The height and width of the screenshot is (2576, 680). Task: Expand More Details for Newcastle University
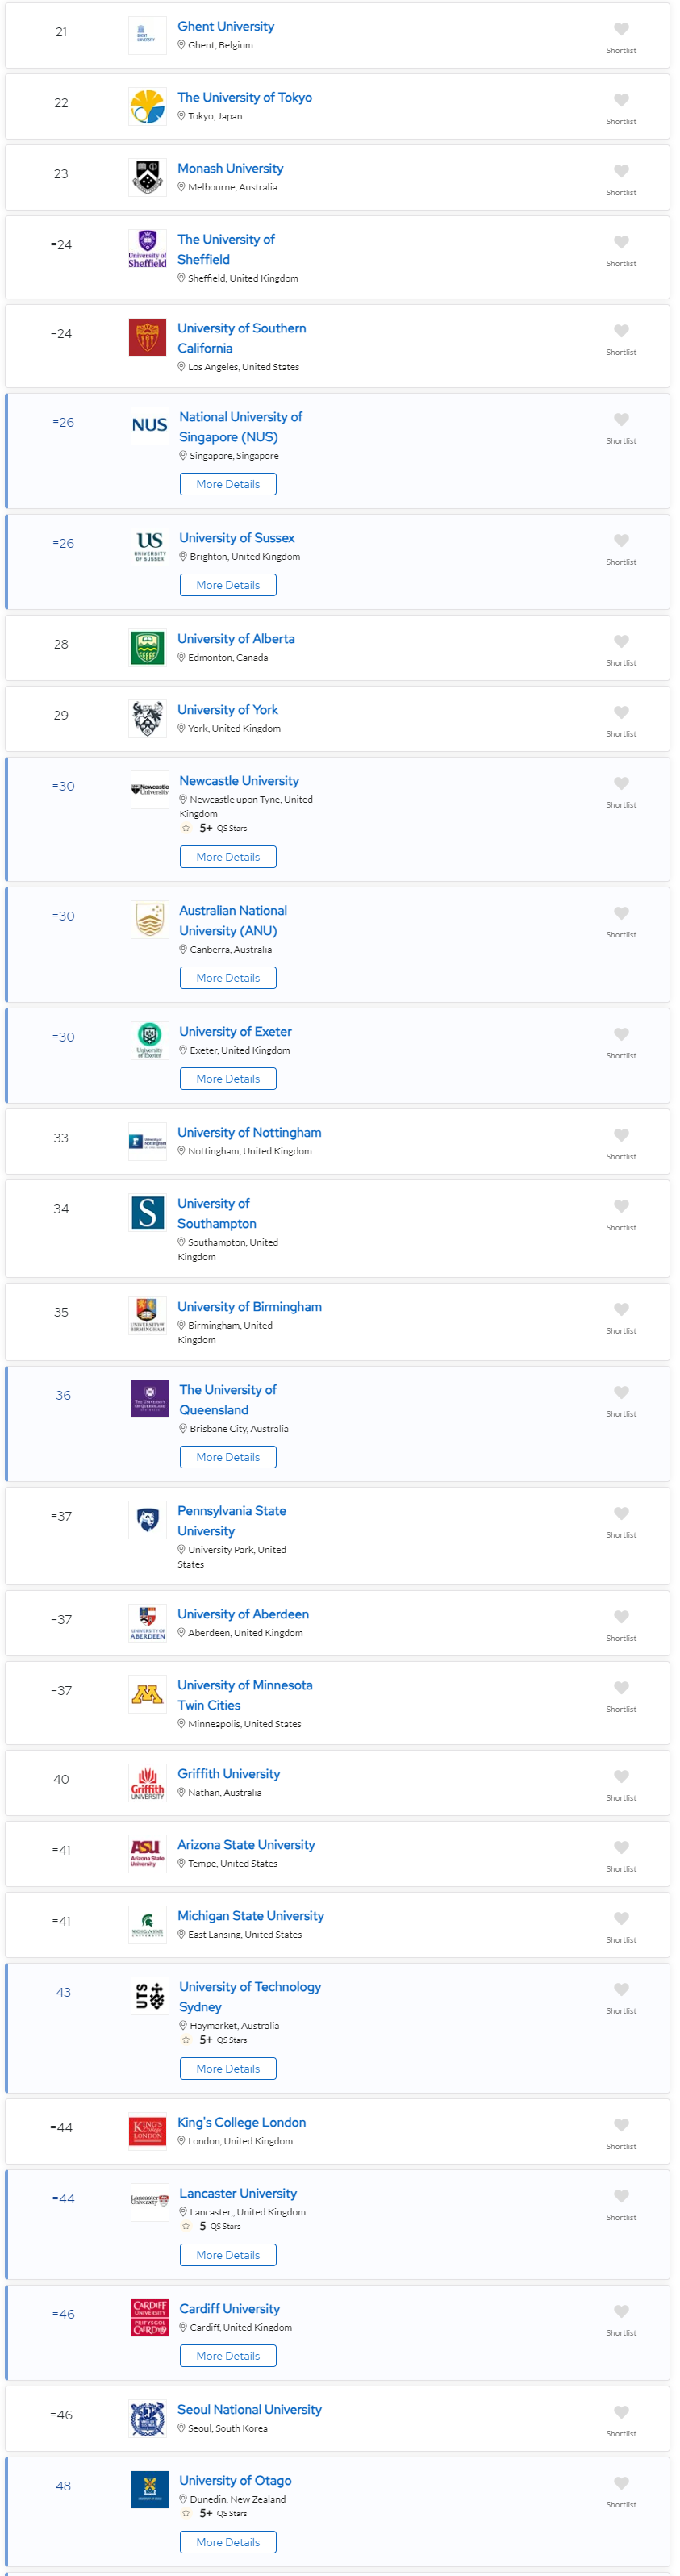tap(228, 857)
